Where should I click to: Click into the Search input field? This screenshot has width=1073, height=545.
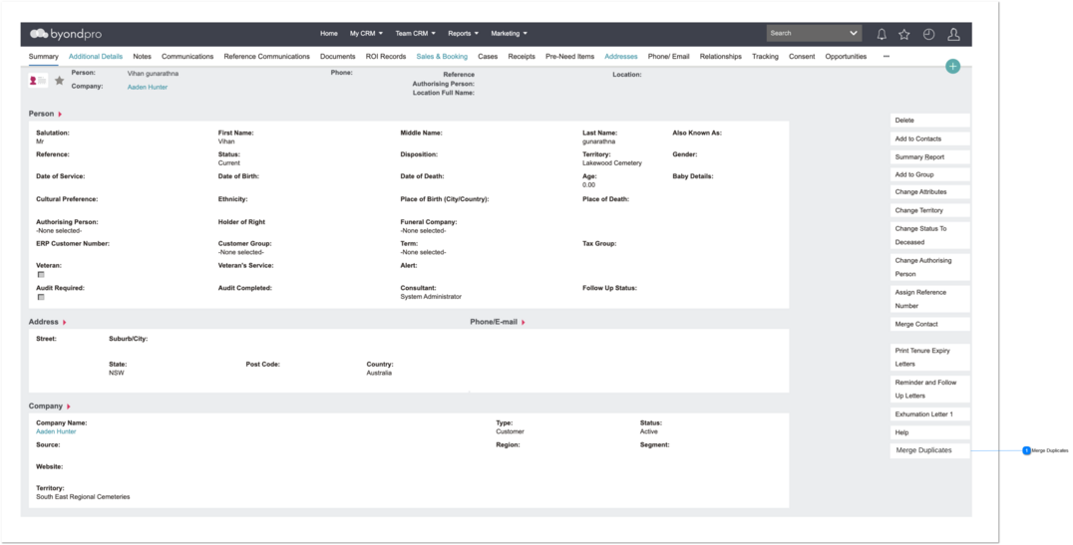806,33
